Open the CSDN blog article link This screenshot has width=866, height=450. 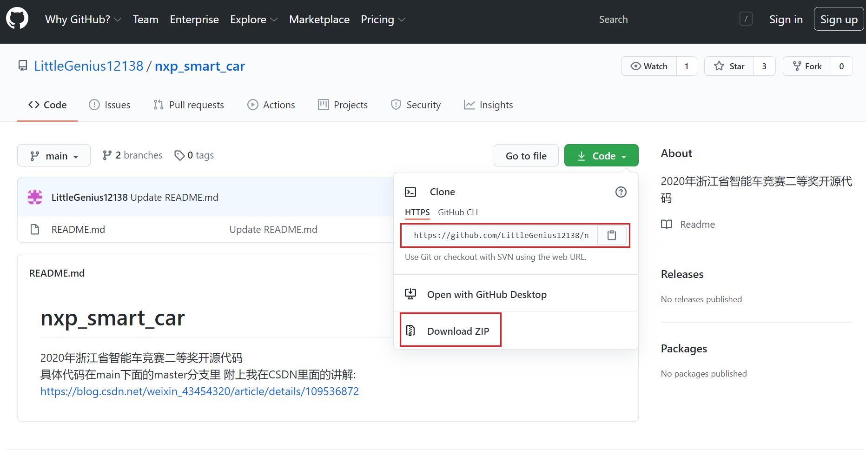(199, 391)
